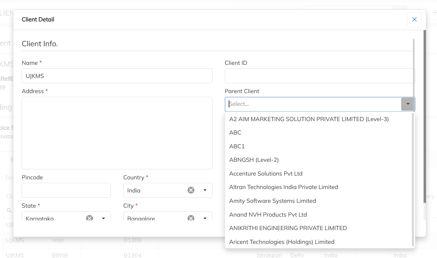The height and width of the screenshot is (258, 437).
Task: Choose Anand NVH Products Pvt Ltd
Action: (x=268, y=215)
